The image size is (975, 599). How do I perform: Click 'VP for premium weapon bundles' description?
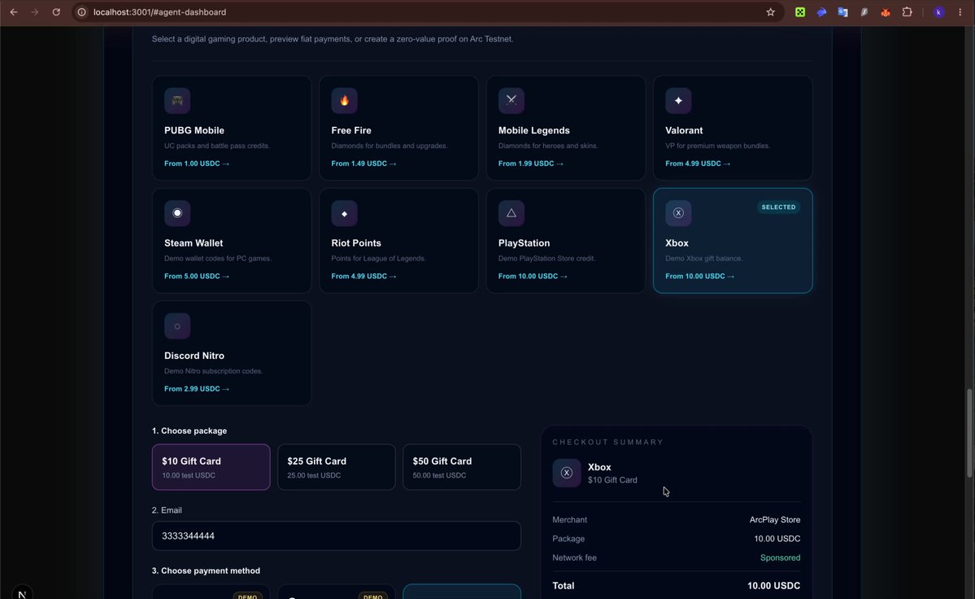[717, 146]
